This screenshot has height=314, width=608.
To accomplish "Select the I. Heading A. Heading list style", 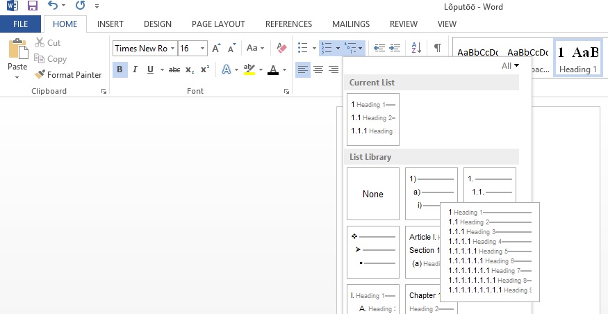I will (373, 299).
